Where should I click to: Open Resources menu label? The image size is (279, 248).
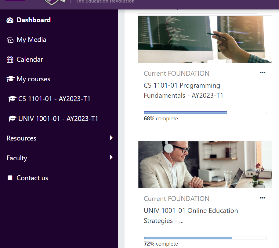click(21, 138)
